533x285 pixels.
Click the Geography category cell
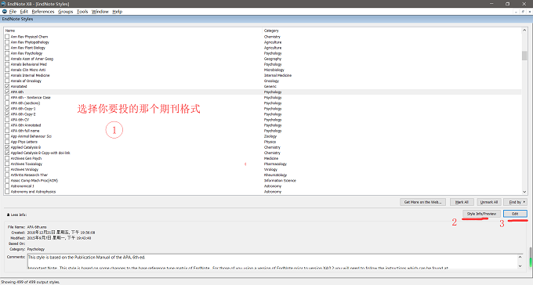click(x=273, y=59)
